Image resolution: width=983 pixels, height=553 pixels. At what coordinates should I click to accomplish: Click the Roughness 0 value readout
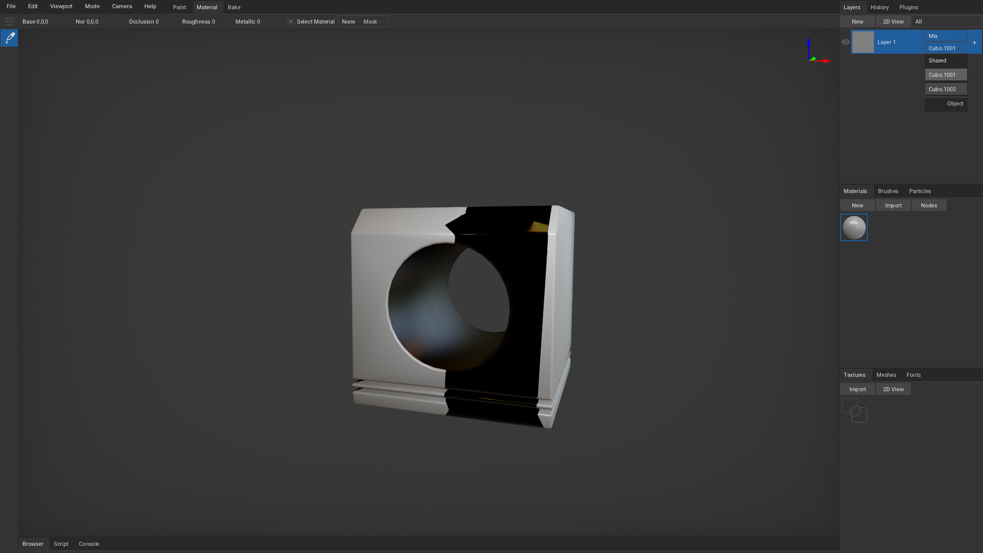[199, 22]
